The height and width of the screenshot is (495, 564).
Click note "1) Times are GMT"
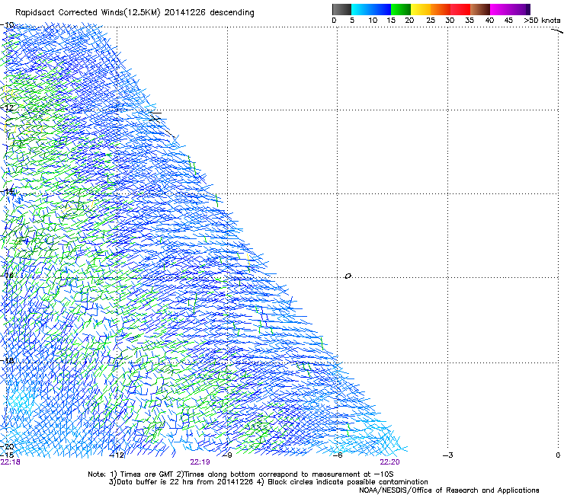tap(142, 474)
